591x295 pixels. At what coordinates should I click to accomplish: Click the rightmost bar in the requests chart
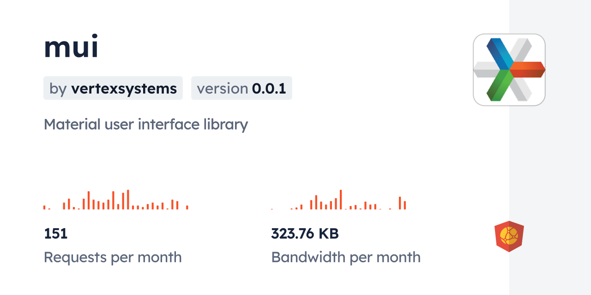[187, 207]
